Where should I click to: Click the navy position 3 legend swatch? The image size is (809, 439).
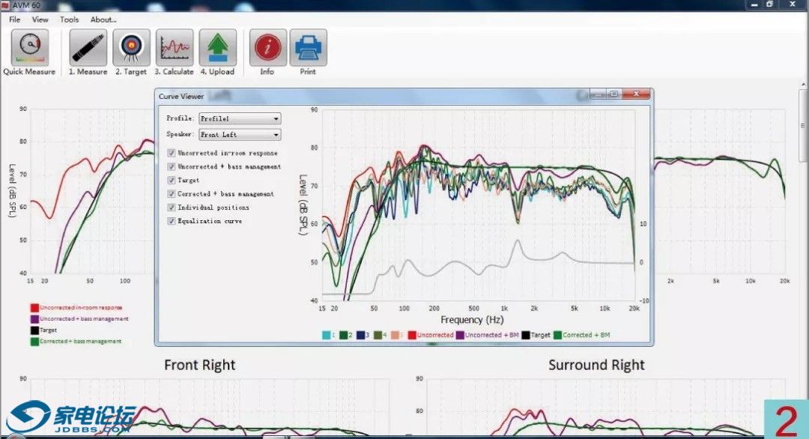(360, 336)
